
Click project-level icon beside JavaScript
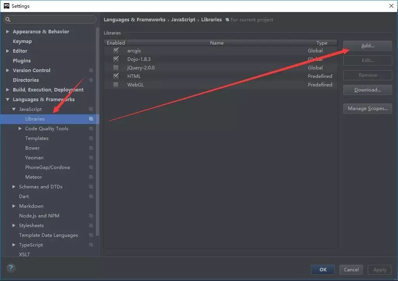pos(91,109)
